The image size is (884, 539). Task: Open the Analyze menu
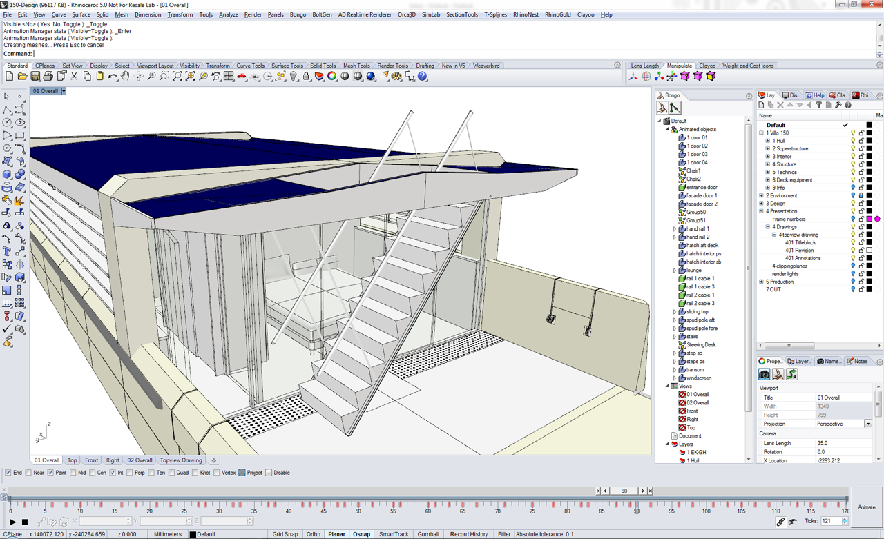[x=228, y=14]
